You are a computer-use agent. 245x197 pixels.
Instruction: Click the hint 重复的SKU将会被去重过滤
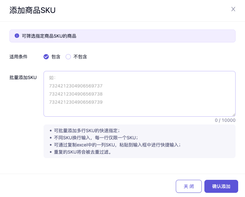pos(83,152)
